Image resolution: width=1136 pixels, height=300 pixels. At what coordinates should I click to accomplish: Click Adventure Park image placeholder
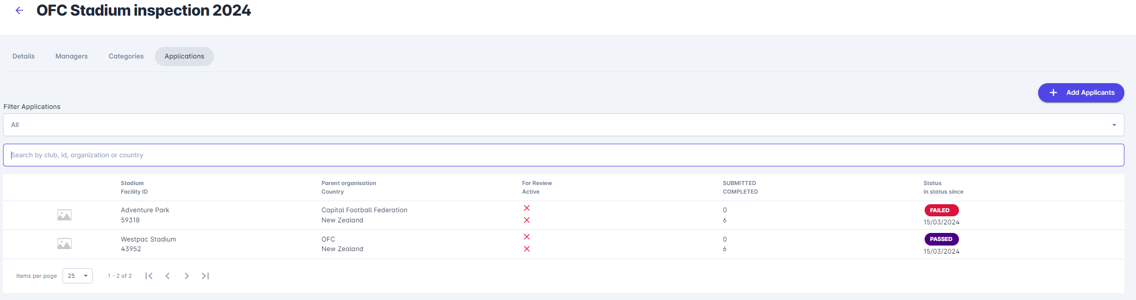(64, 215)
